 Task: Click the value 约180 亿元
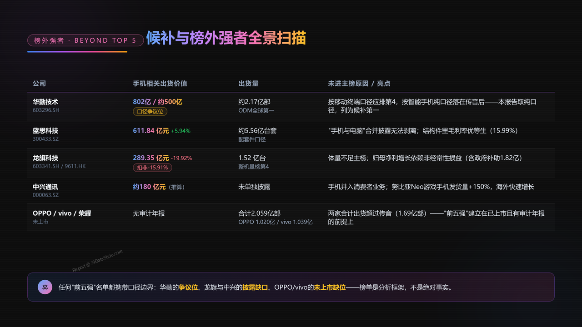pyautogui.click(x=149, y=187)
